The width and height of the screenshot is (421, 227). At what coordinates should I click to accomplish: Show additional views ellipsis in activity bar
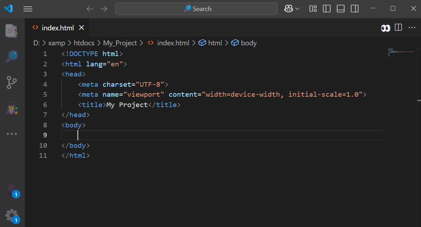12,134
